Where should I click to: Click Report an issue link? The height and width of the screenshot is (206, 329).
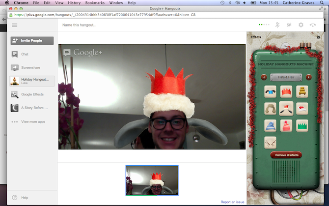coord(232,202)
